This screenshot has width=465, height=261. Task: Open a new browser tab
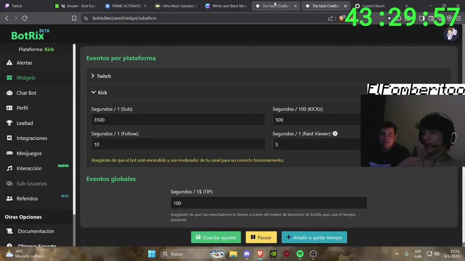coord(407,6)
